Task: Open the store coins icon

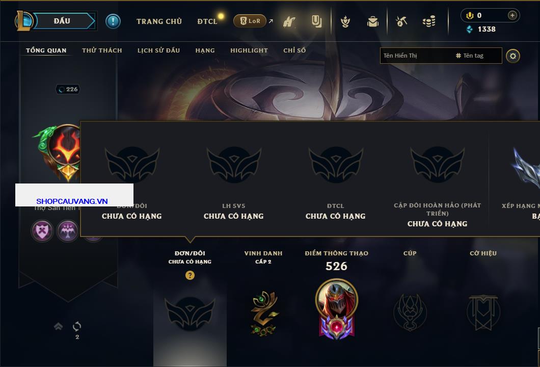Action: (429, 21)
